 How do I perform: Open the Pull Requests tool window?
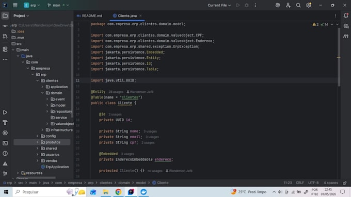(5, 36)
